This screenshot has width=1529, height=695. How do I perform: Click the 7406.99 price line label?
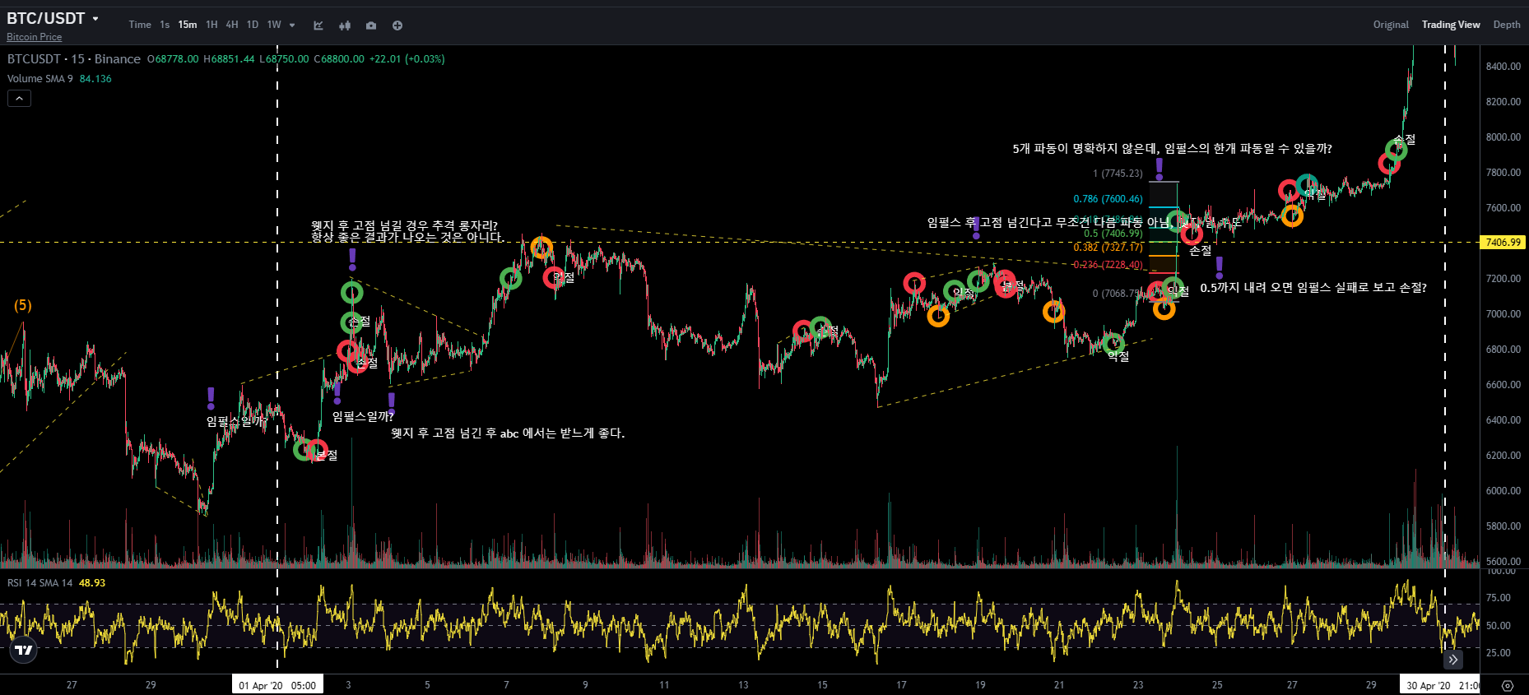click(1503, 243)
